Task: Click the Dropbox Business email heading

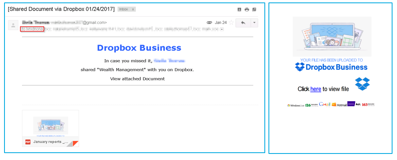Action: tap(139, 48)
